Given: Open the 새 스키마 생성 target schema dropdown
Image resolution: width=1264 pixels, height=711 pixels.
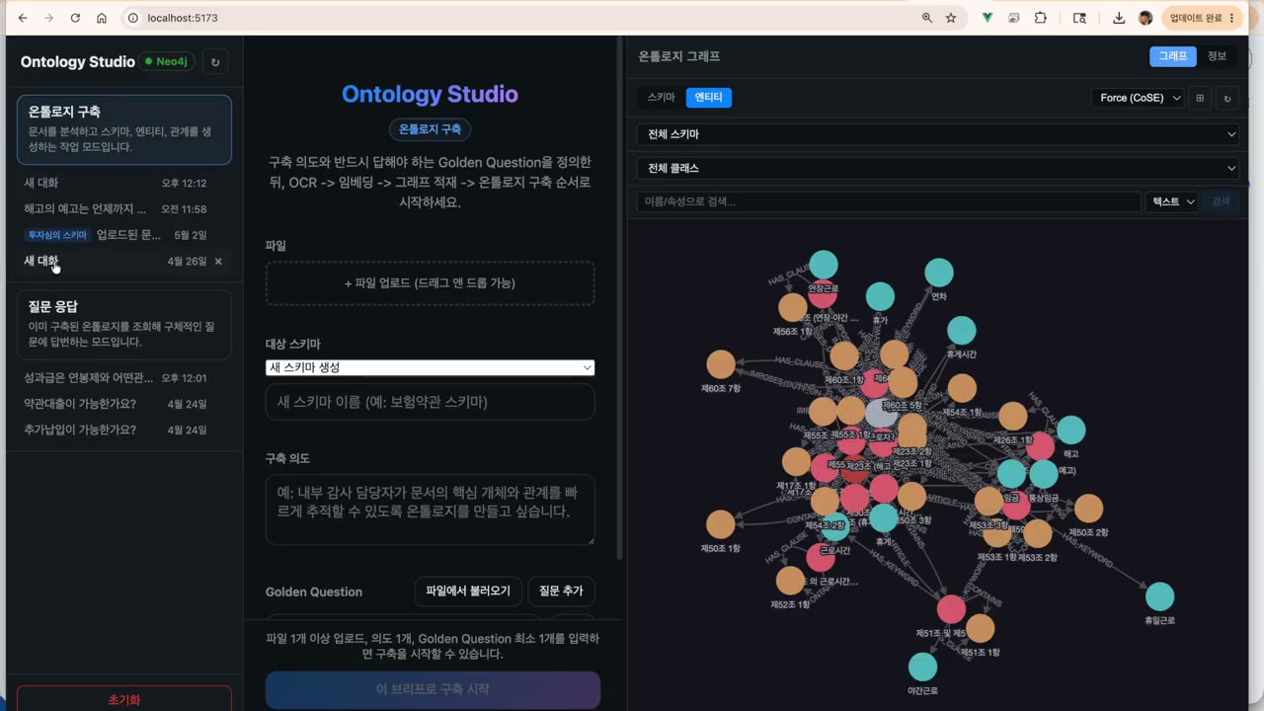Looking at the screenshot, I should (431, 367).
